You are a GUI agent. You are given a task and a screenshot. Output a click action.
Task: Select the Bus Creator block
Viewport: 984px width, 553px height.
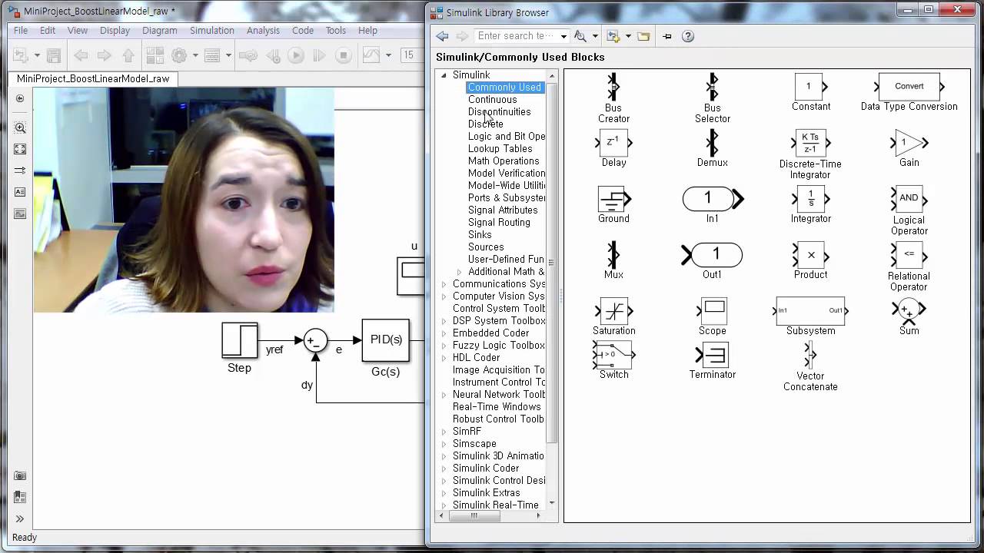click(x=613, y=87)
